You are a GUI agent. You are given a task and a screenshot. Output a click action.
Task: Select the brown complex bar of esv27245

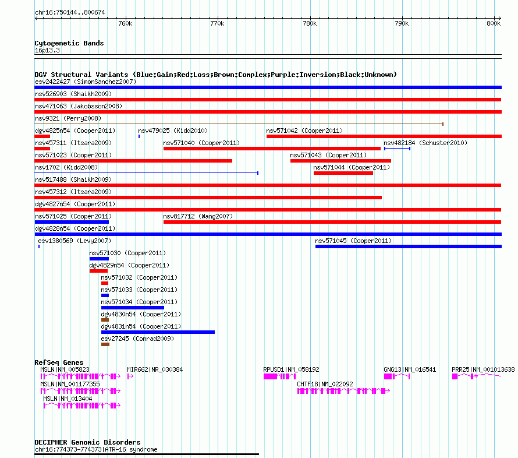point(105,344)
